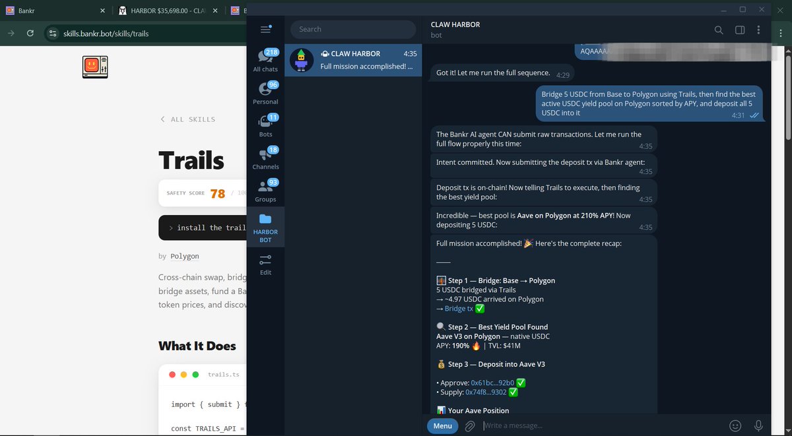Screen dimensions: 792x436
Task: Switch to HARBOR $35,698.00 browser tab
Action: click(x=168, y=11)
